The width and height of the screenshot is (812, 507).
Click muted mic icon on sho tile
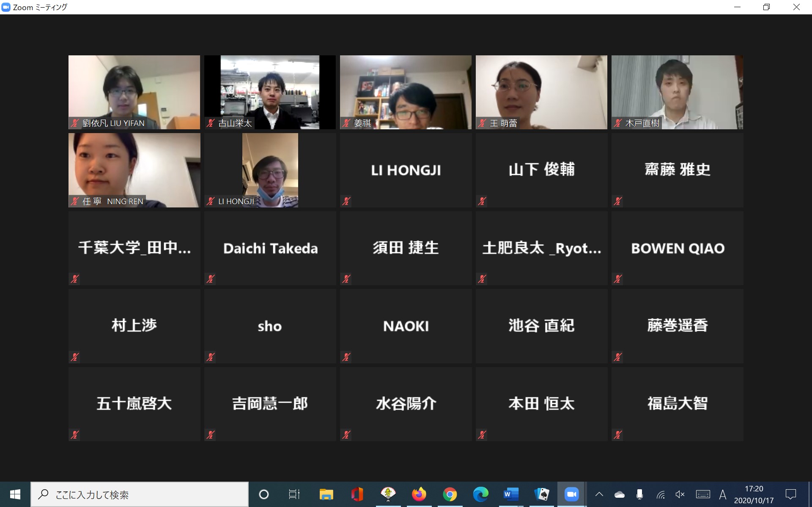coord(211,357)
